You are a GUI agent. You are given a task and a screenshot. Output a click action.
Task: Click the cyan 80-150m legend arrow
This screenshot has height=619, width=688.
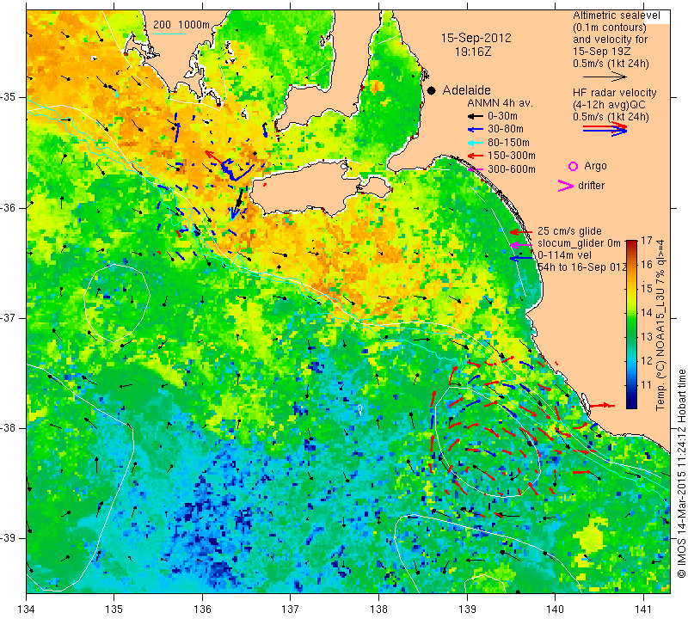[475, 143]
